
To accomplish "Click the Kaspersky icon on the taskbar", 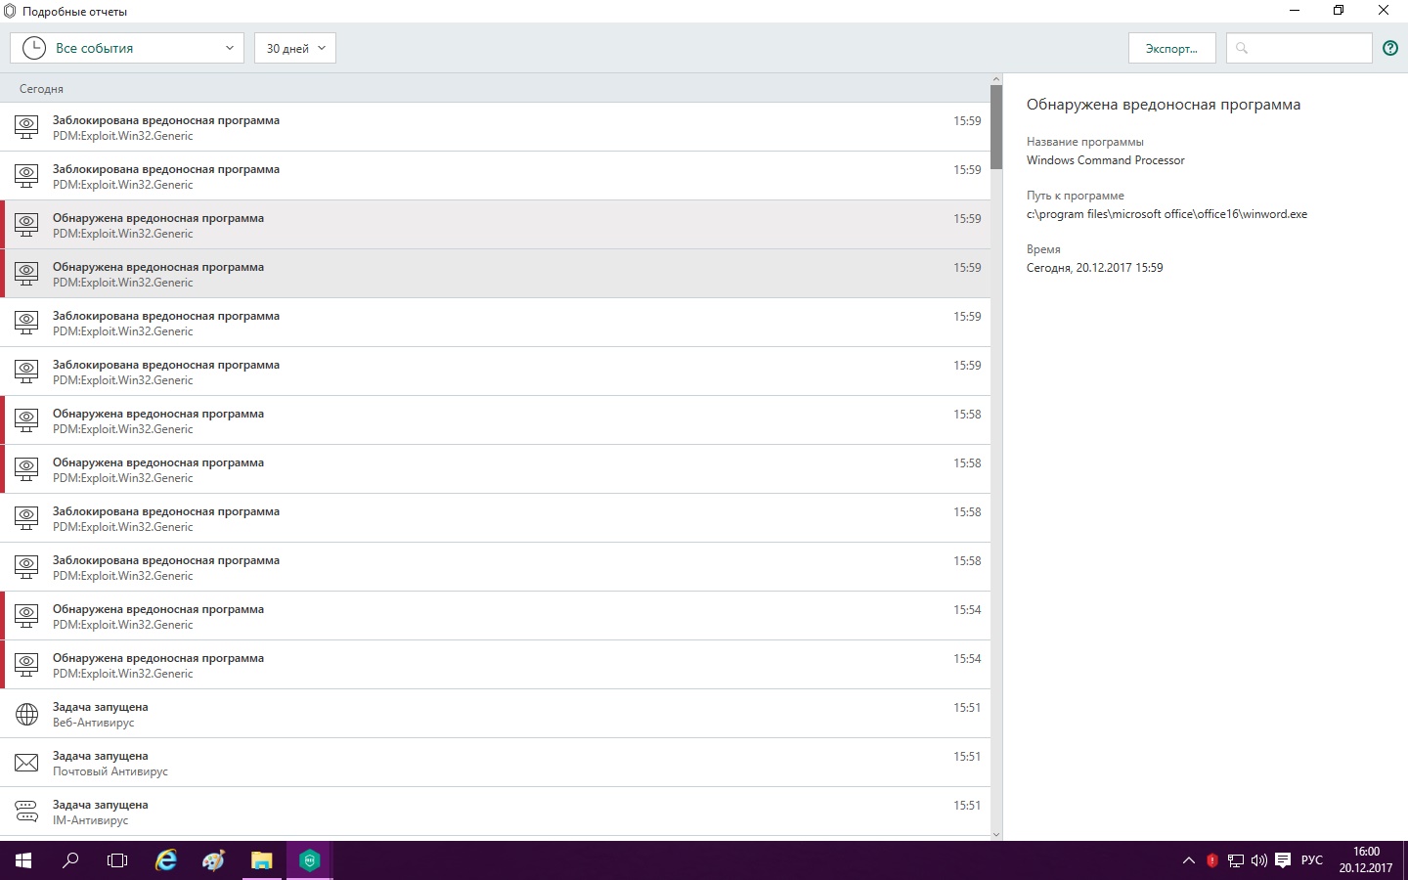I will point(310,860).
